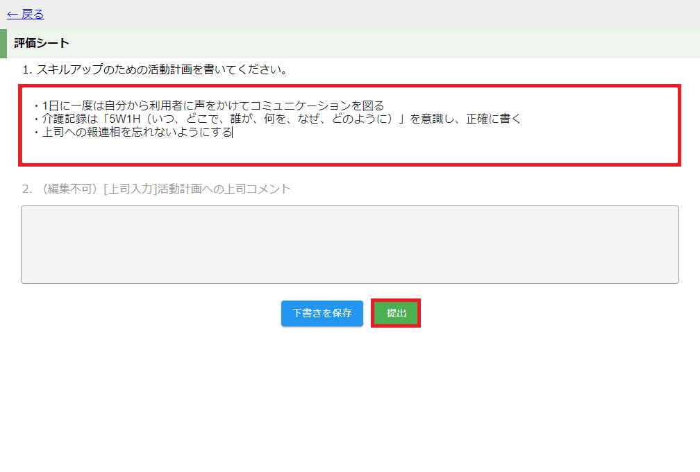Submit the sheet with the green 提出 button
Screen dimensions: 700x472
tap(396, 313)
